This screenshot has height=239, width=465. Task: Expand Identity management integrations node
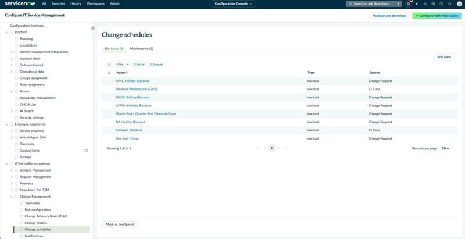[x=12, y=52]
